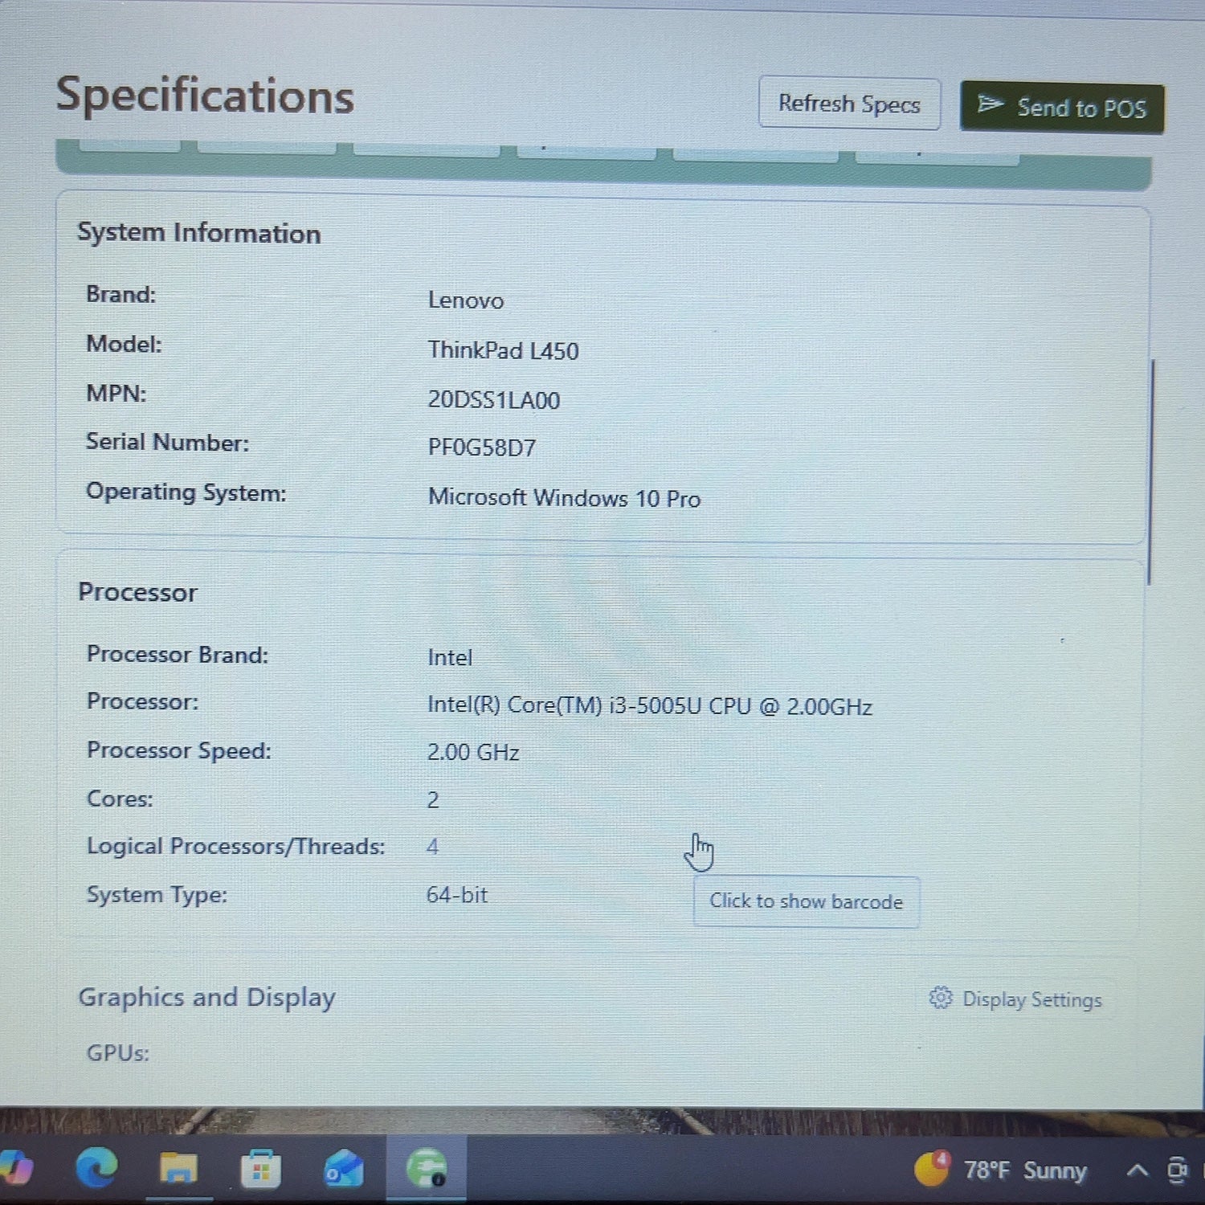Open Copilot from the taskbar
The image size is (1205, 1205).
(x=14, y=1166)
